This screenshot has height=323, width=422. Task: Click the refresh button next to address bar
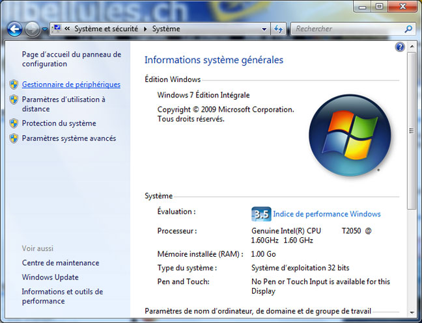[278, 29]
